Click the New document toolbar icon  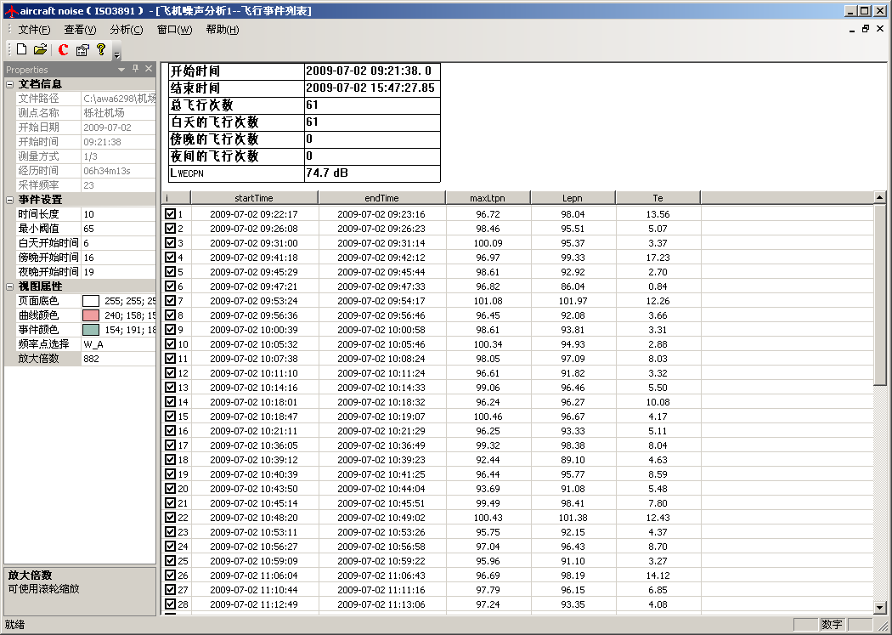(22, 49)
